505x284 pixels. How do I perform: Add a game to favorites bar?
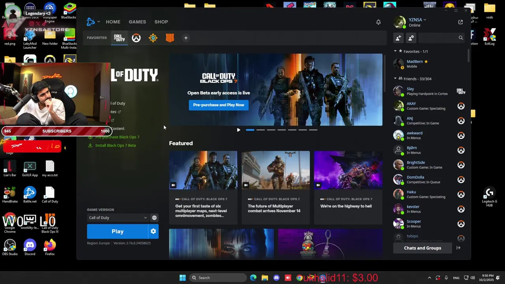point(186,38)
